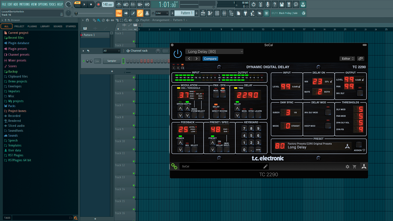Toggle the DEEP MOD button
The height and width of the screenshot is (221, 393).
point(328,126)
